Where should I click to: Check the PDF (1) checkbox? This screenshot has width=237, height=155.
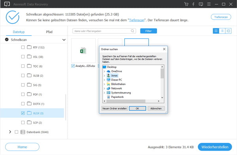tap(23, 94)
